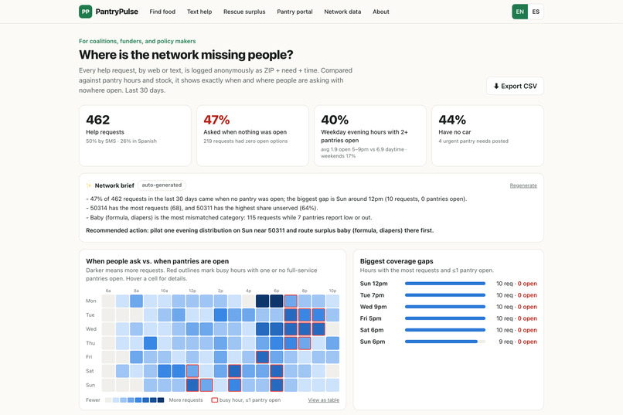Open the Pantry portal
Image resolution: width=623 pixels, height=415 pixels.
pos(294,12)
